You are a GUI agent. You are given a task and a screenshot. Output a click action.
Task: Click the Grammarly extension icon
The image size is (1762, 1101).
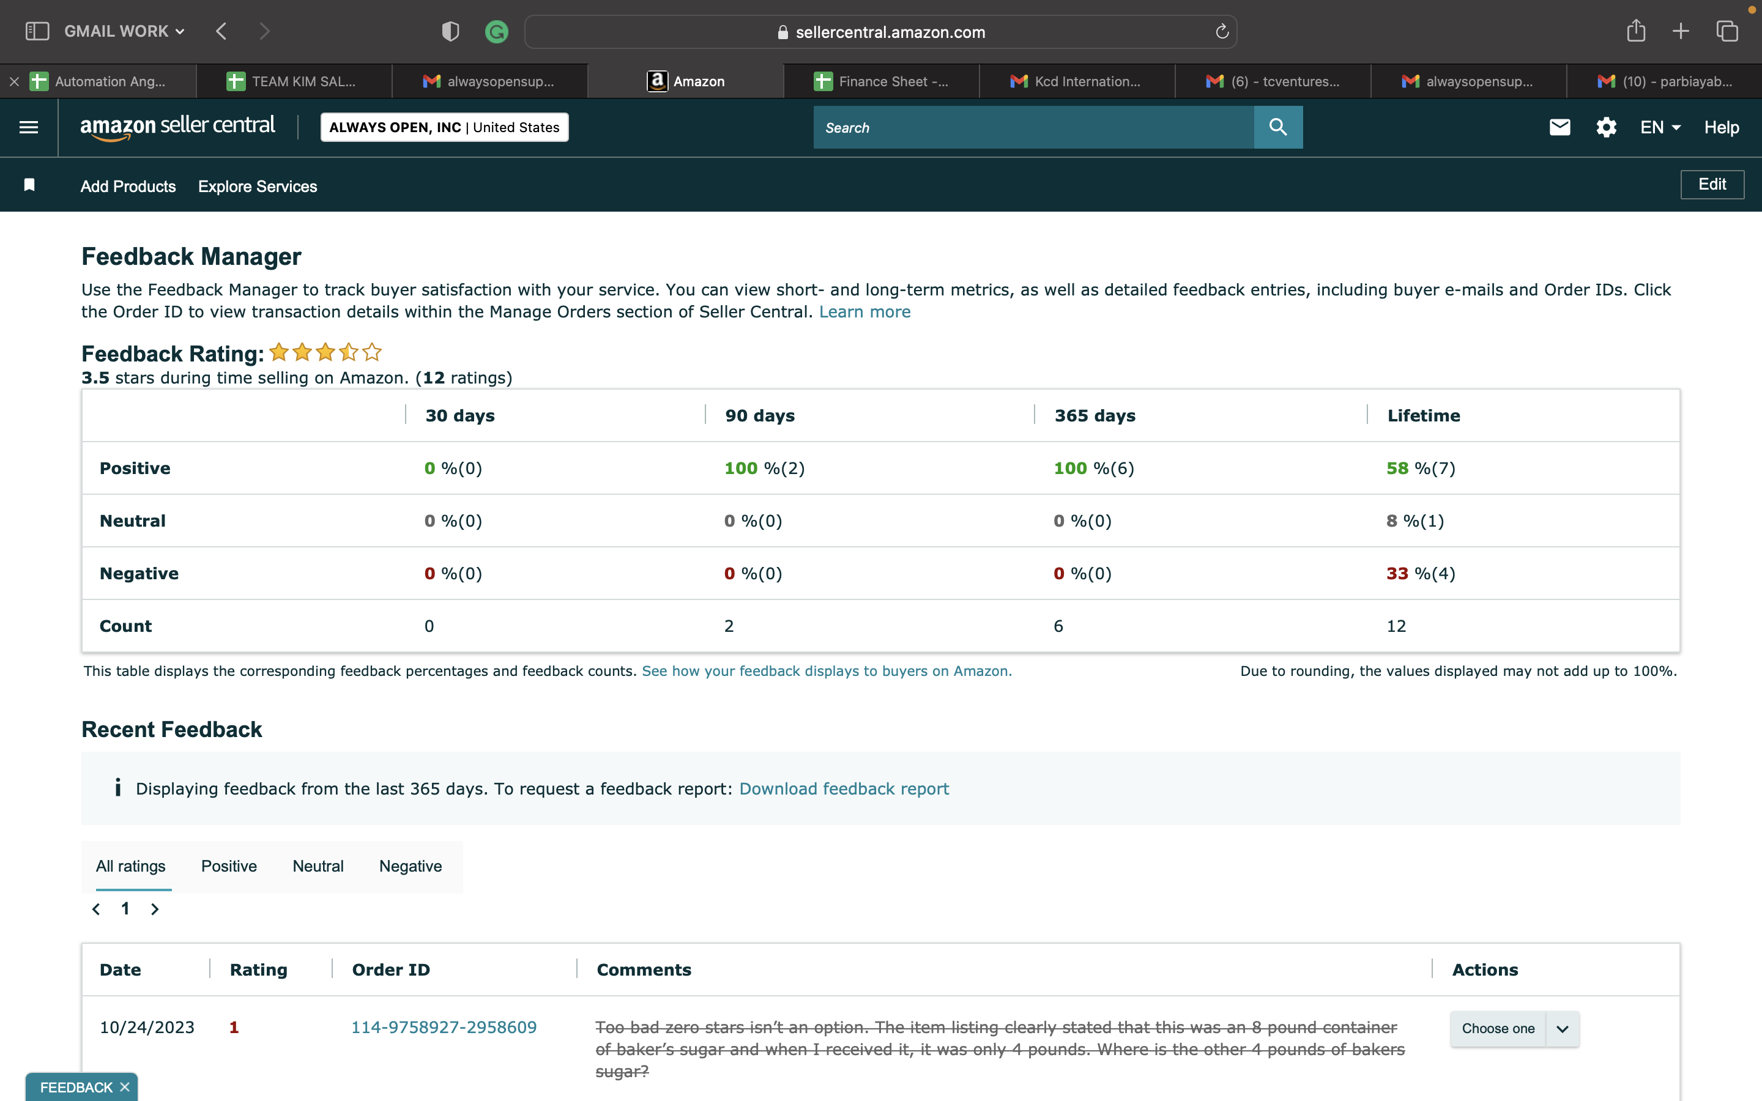[497, 31]
